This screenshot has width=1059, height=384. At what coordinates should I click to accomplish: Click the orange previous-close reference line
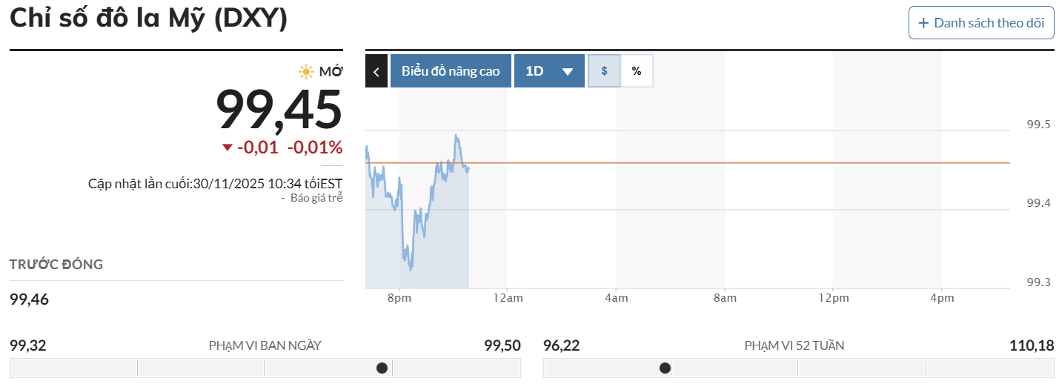coord(741,162)
